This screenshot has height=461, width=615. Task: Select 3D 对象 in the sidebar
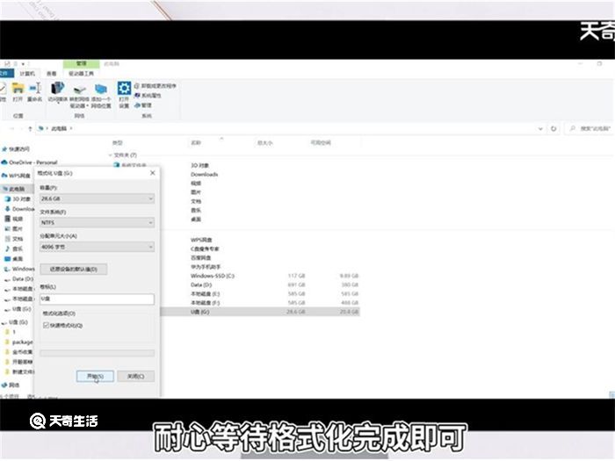(x=18, y=198)
